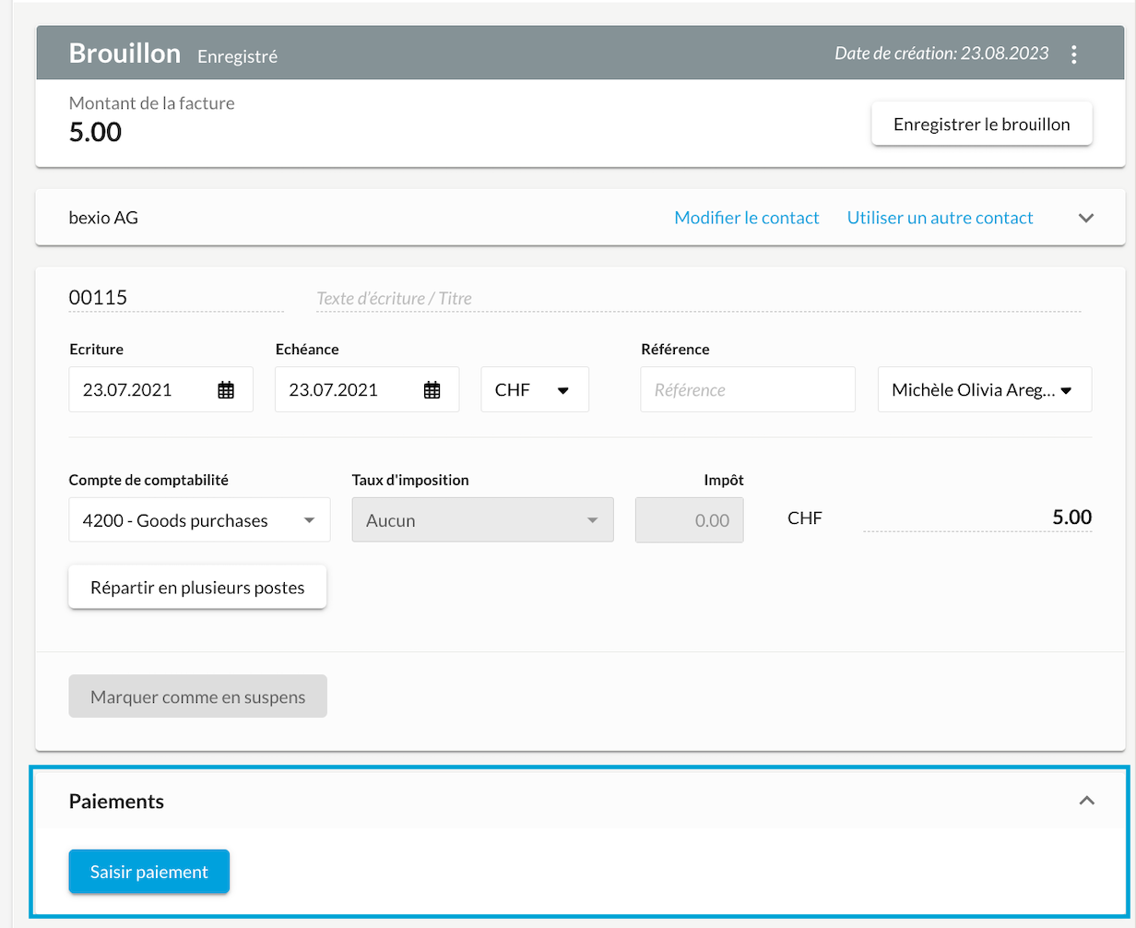Click the Montant de la facture label
Screen dimensions: 1136x928
pos(152,103)
